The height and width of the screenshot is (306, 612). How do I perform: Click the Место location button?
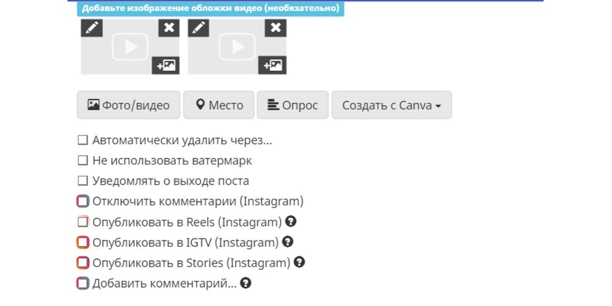(x=219, y=105)
